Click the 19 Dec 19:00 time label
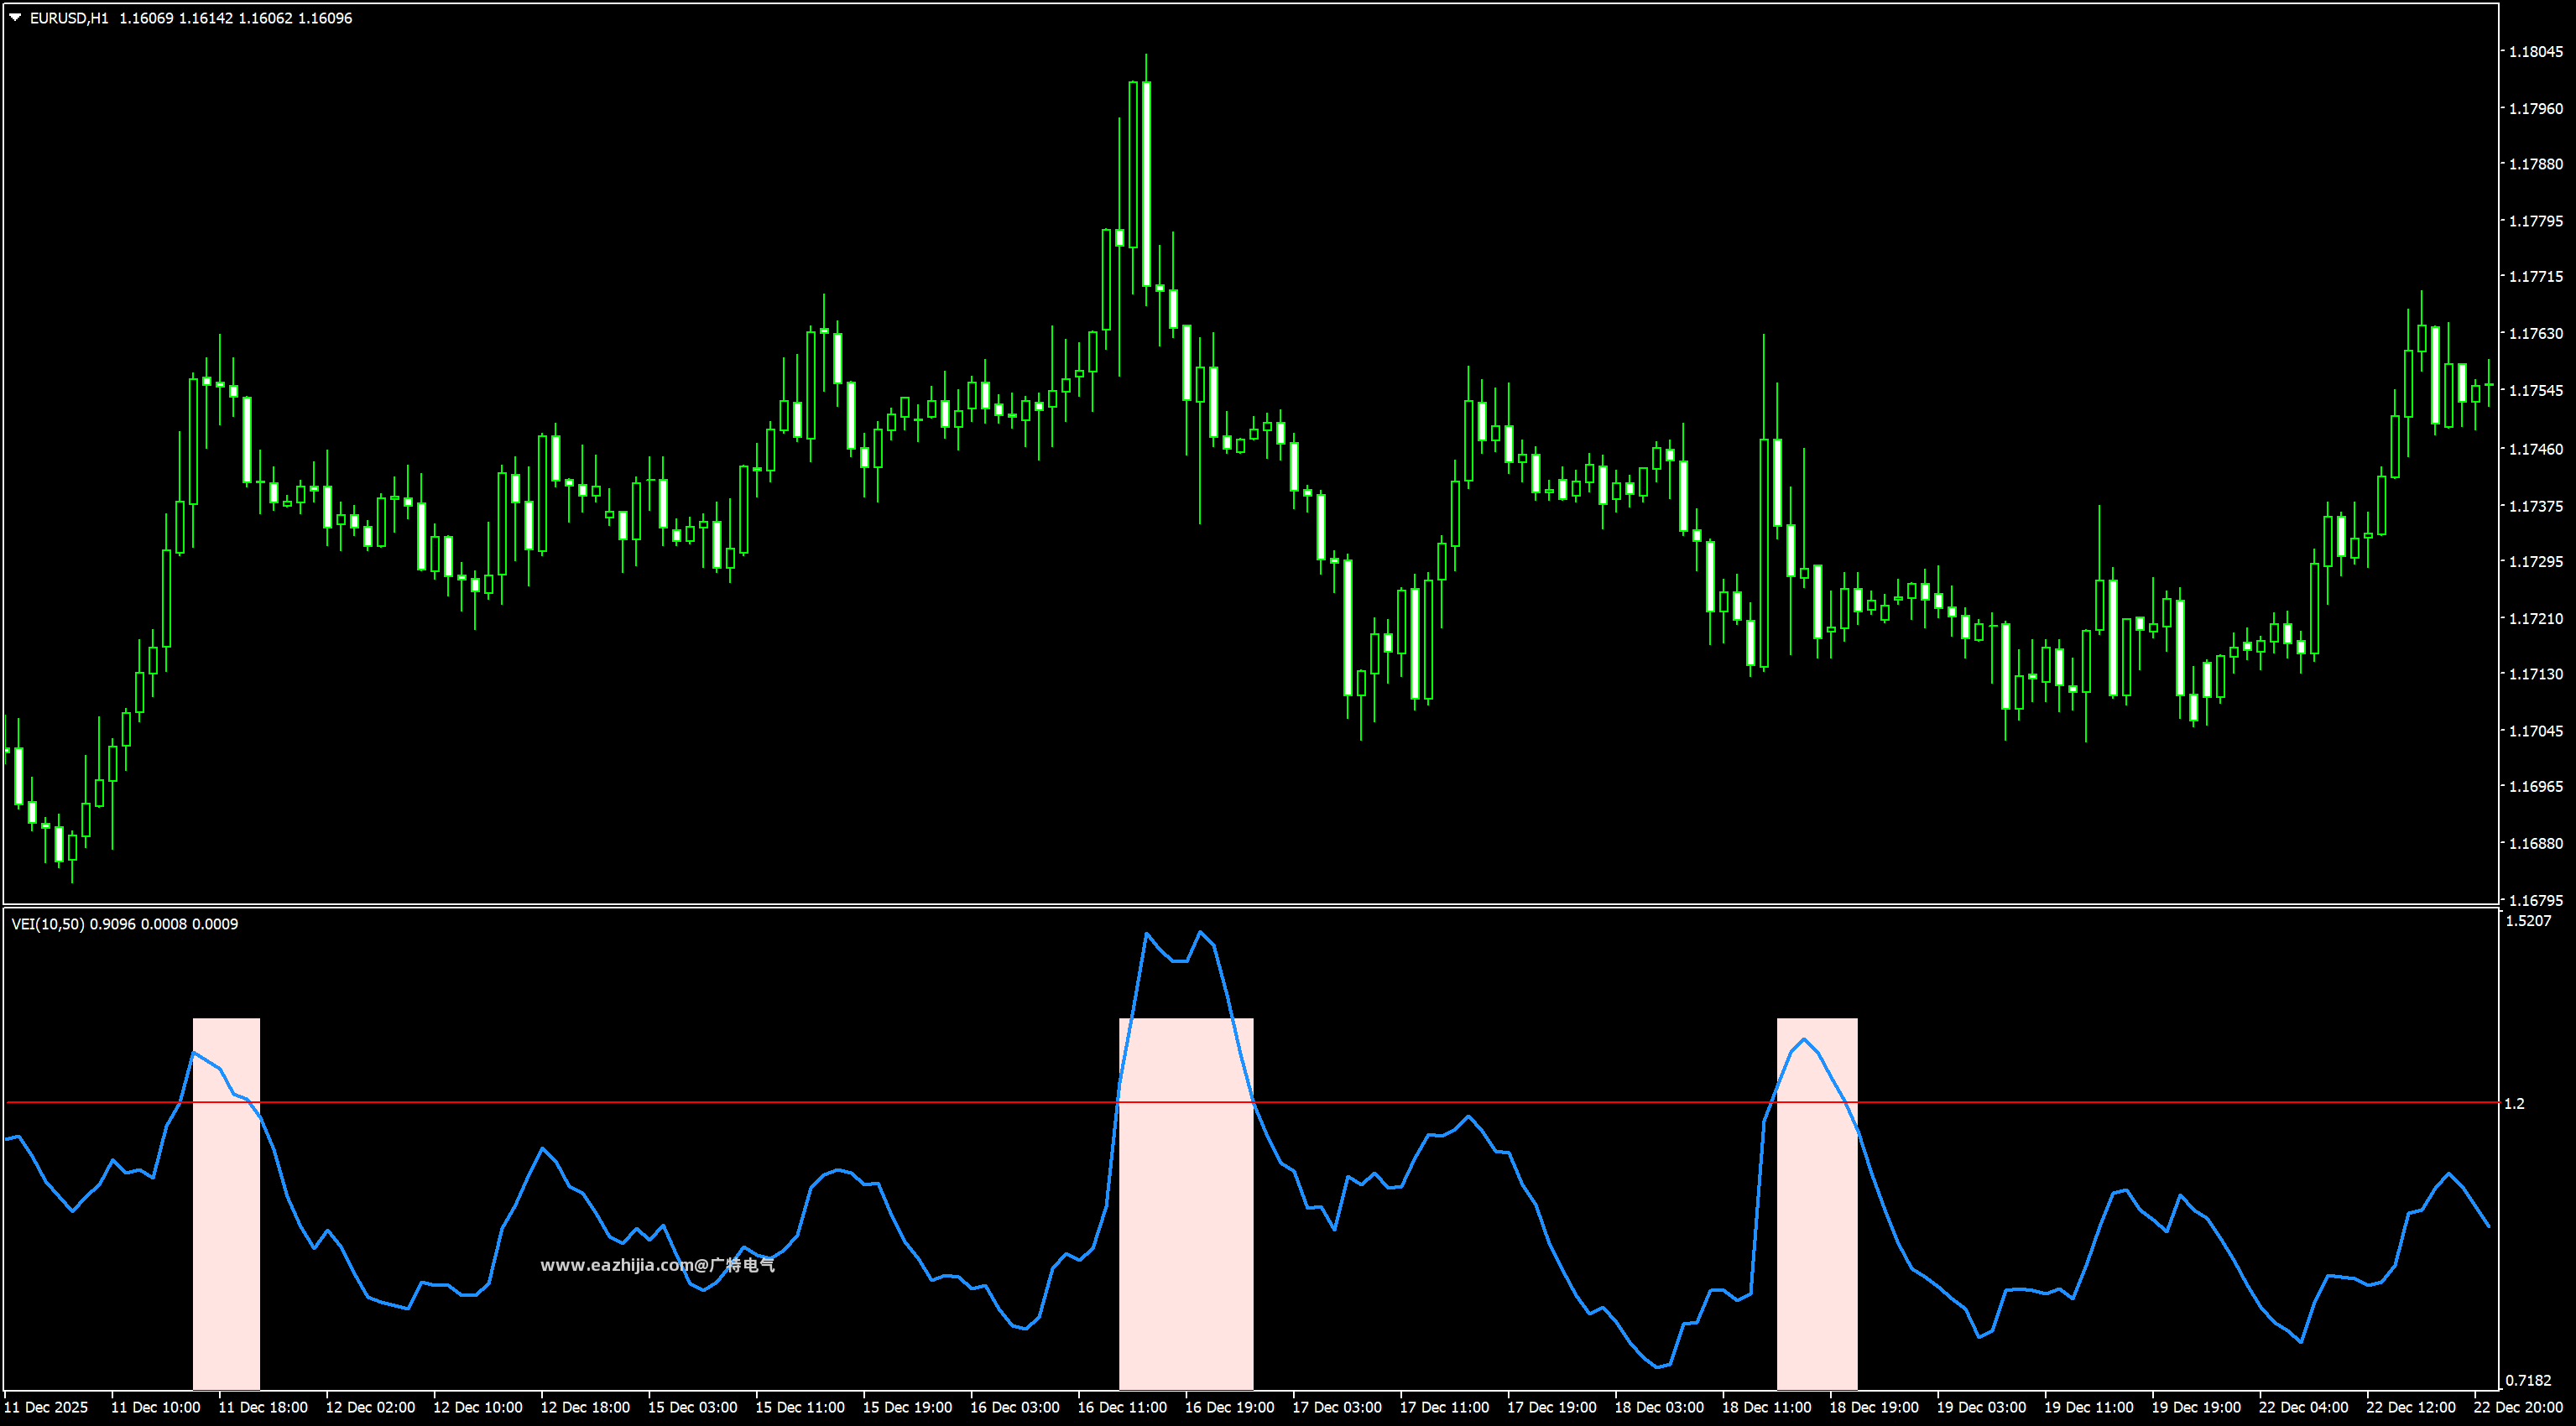 (2196, 1408)
